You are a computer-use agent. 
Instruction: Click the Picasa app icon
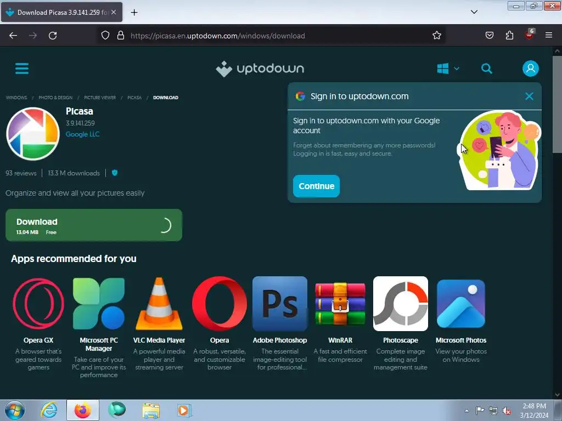pos(33,134)
